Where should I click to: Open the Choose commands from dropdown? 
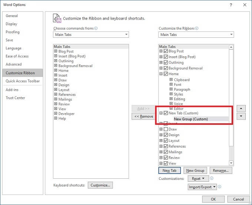pyautogui.click(x=91, y=34)
